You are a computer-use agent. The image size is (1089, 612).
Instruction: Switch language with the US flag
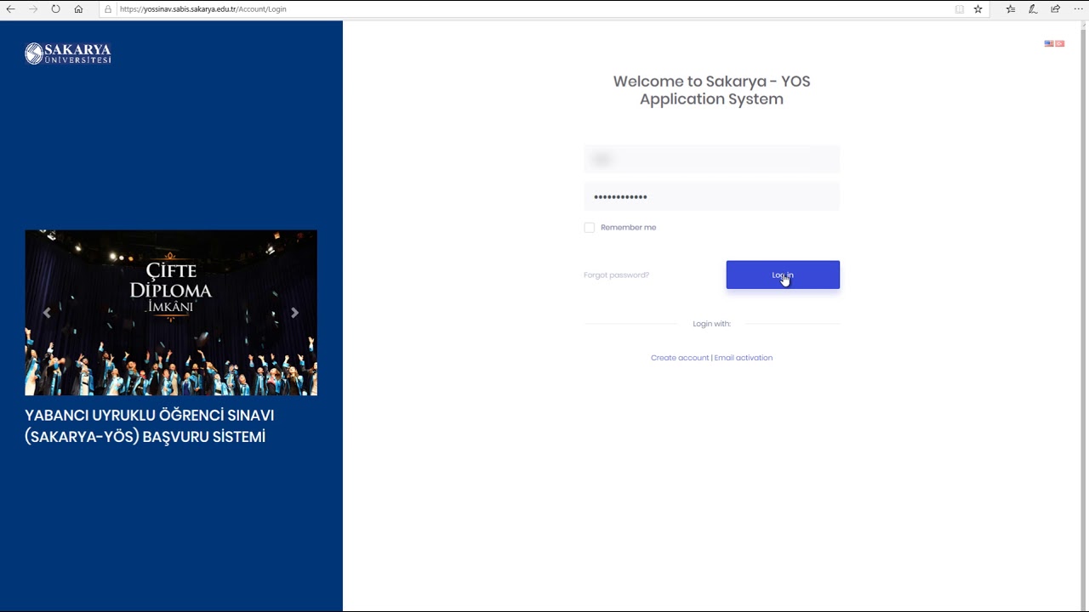[1049, 43]
